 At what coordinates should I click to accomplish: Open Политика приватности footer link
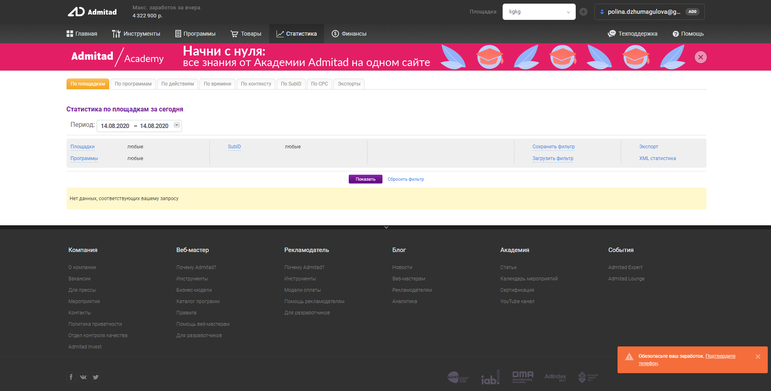coord(95,324)
